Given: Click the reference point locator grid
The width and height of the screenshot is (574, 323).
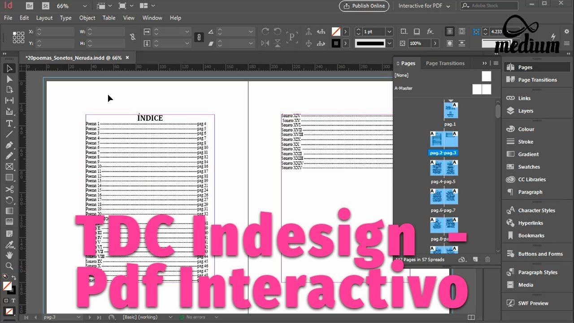Looking at the screenshot, I should (18, 37).
